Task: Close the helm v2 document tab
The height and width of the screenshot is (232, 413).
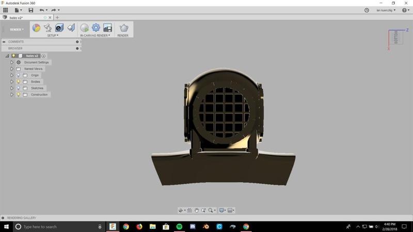Action: click(x=50, y=18)
